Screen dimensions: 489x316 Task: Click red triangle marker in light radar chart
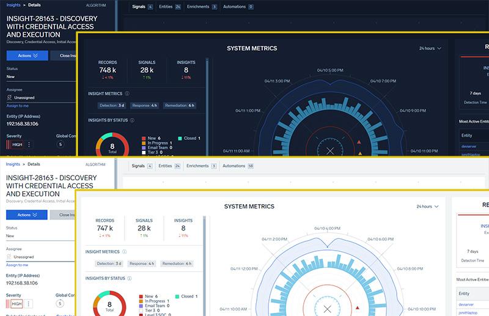point(358,307)
